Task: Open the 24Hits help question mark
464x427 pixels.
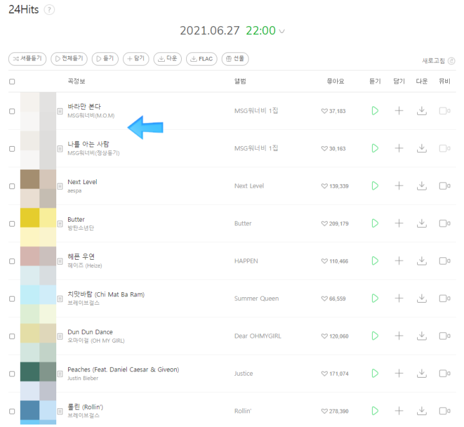Action: tap(49, 10)
